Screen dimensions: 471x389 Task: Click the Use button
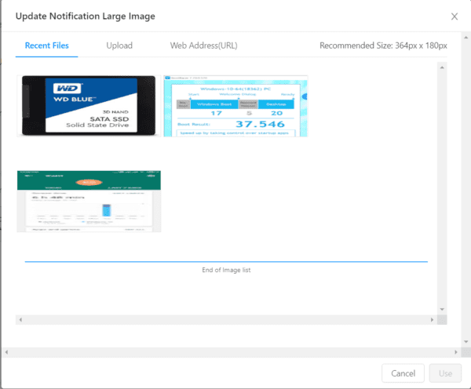445,373
